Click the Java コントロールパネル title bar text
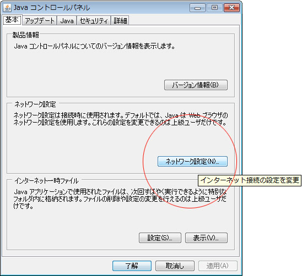Image resolution: width=302 pixels, height=276 pixels. [52, 8]
